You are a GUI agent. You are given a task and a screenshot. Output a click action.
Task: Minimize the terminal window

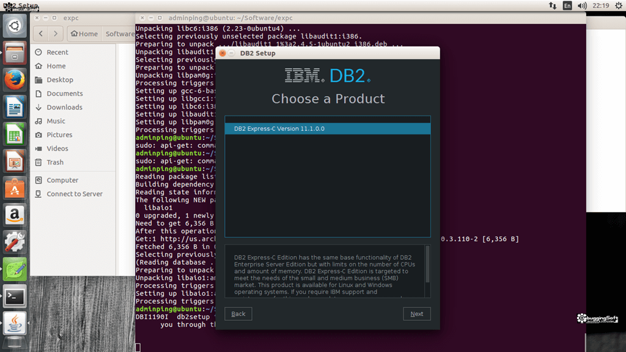(151, 18)
